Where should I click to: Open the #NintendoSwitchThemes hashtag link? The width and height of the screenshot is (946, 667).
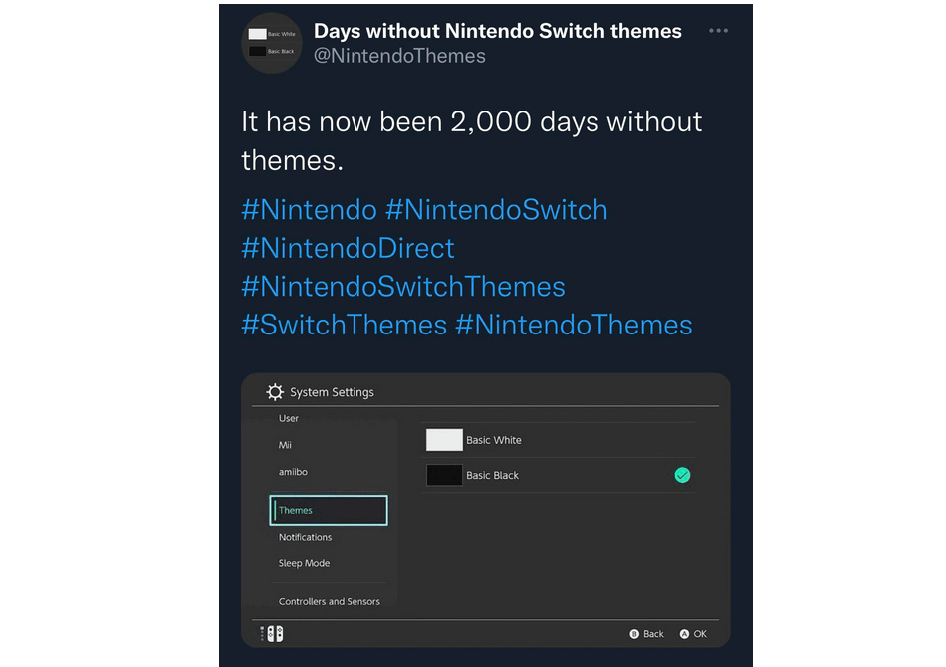click(403, 287)
